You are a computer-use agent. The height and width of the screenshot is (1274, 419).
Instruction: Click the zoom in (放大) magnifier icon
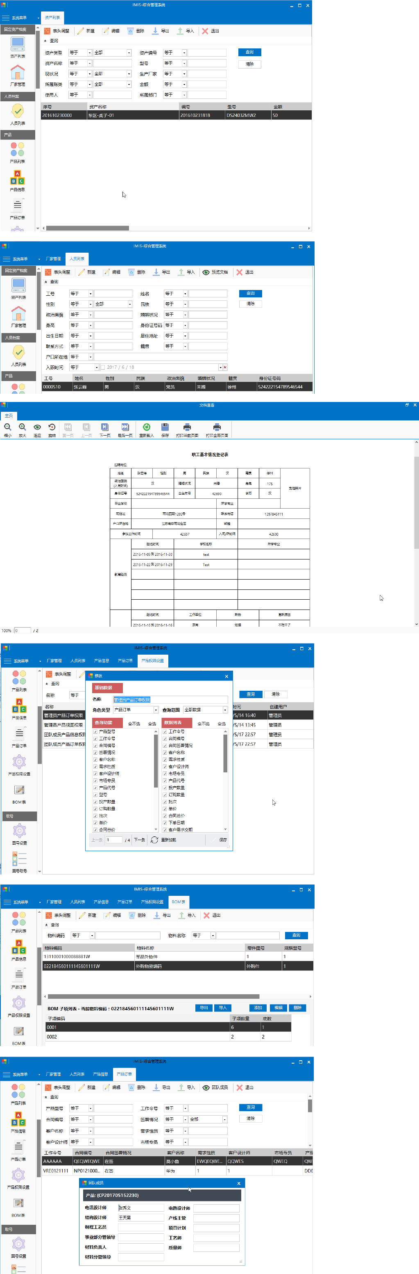coord(22,427)
